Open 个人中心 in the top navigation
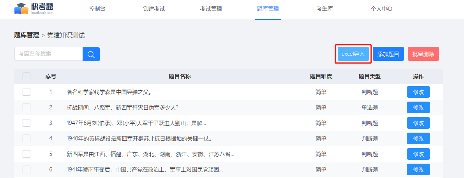This screenshot has height=178, width=464. pos(381,9)
